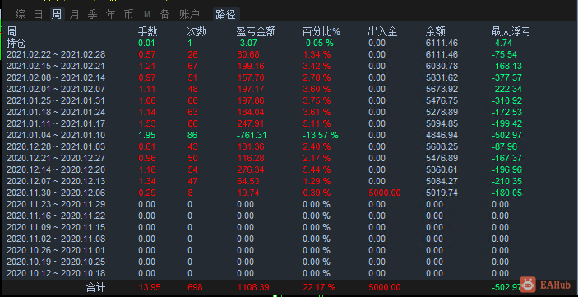Open the 月 monthly tab

pyautogui.click(x=75, y=14)
